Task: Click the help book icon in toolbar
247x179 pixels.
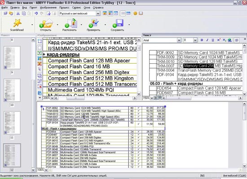Action: click(x=141, y=13)
